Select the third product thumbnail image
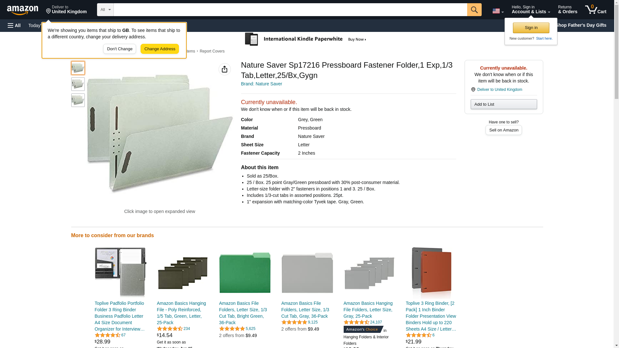The height and width of the screenshot is (348, 619). click(x=78, y=100)
